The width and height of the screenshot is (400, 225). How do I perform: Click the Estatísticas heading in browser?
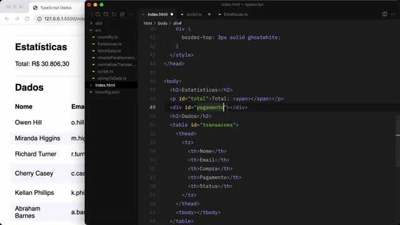pos(41,47)
